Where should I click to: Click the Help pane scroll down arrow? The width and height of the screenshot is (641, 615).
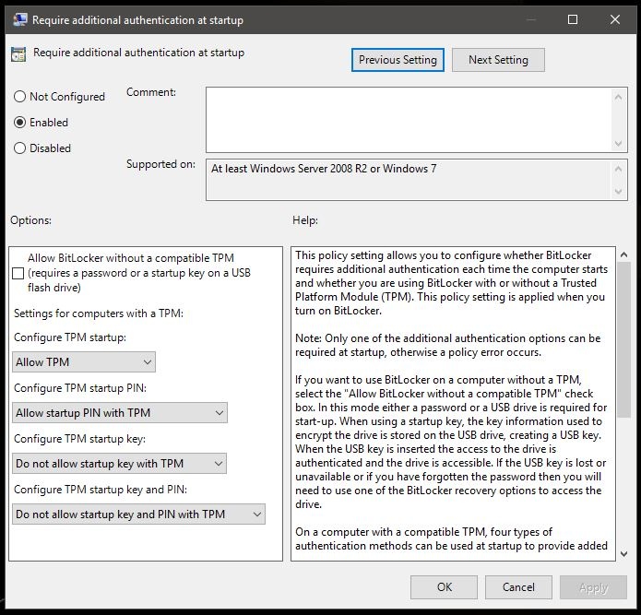coord(623,554)
